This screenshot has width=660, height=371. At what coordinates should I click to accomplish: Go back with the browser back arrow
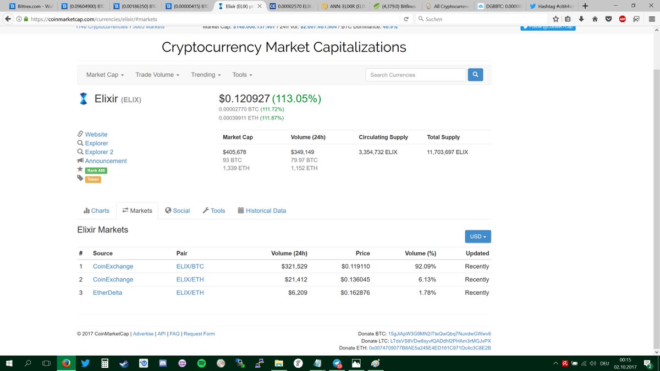pyautogui.click(x=7, y=19)
